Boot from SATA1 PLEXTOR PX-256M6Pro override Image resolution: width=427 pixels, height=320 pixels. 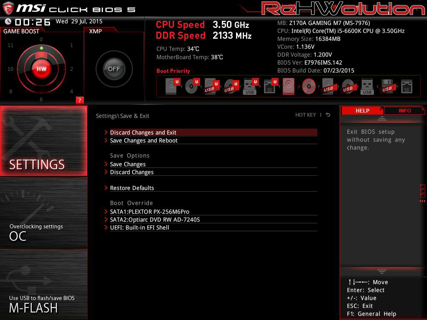(149, 212)
